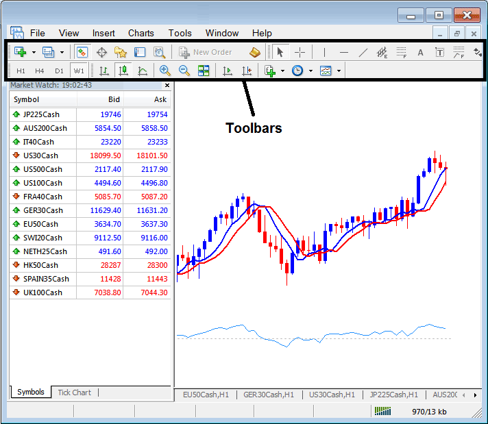This screenshot has height=424, width=488.
Task: Expand the Indicators dropdown arrow
Action: point(282,71)
